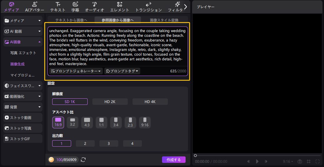324x167 pixels.
Task: Set output count to 4
Action: (132, 143)
